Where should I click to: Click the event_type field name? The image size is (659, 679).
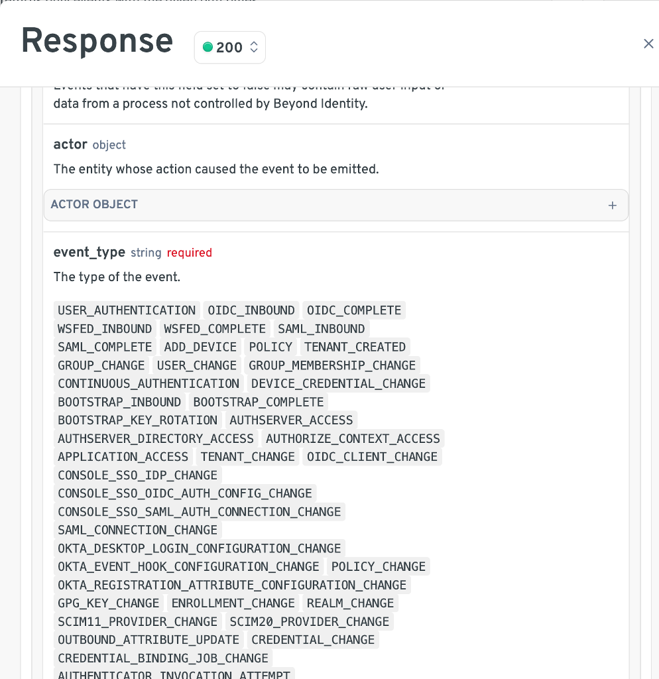click(90, 253)
